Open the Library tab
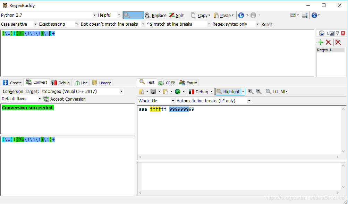The width and height of the screenshot is (348, 204). pos(101,83)
